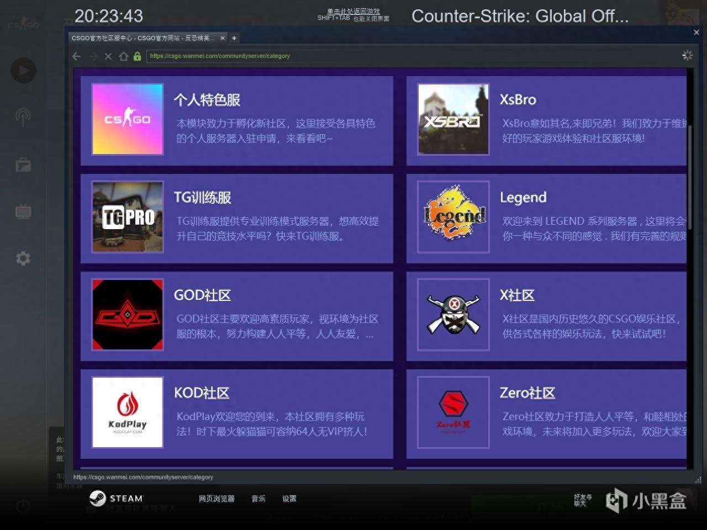This screenshot has width=707, height=530.
Task: Open 设置 in the bottom menu bar
Action: [289, 499]
